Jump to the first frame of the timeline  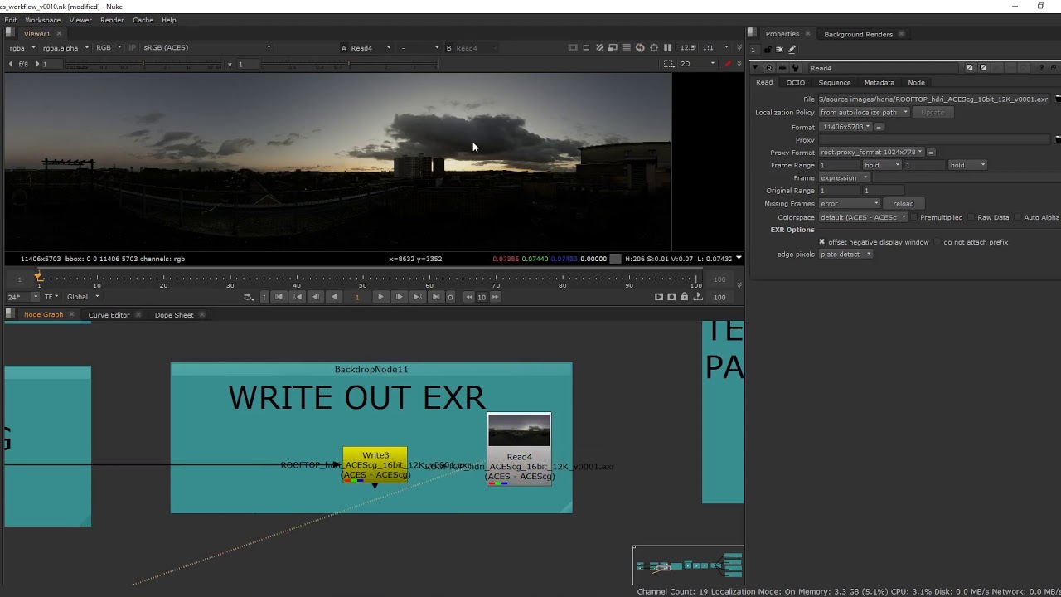pyautogui.click(x=279, y=297)
